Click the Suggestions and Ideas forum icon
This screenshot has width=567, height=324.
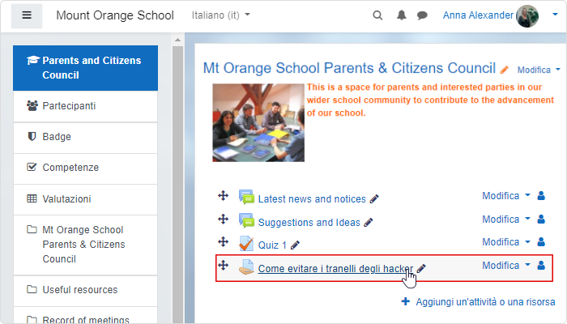click(246, 220)
